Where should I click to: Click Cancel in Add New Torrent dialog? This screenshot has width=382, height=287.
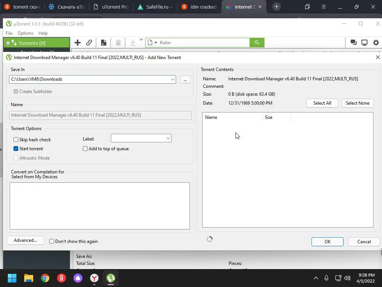(x=364, y=242)
